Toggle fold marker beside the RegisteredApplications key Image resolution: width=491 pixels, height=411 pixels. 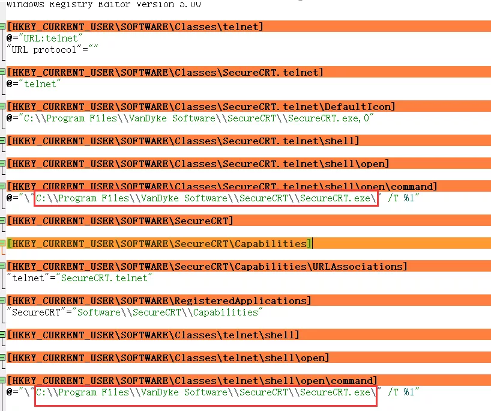click(x=3, y=300)
